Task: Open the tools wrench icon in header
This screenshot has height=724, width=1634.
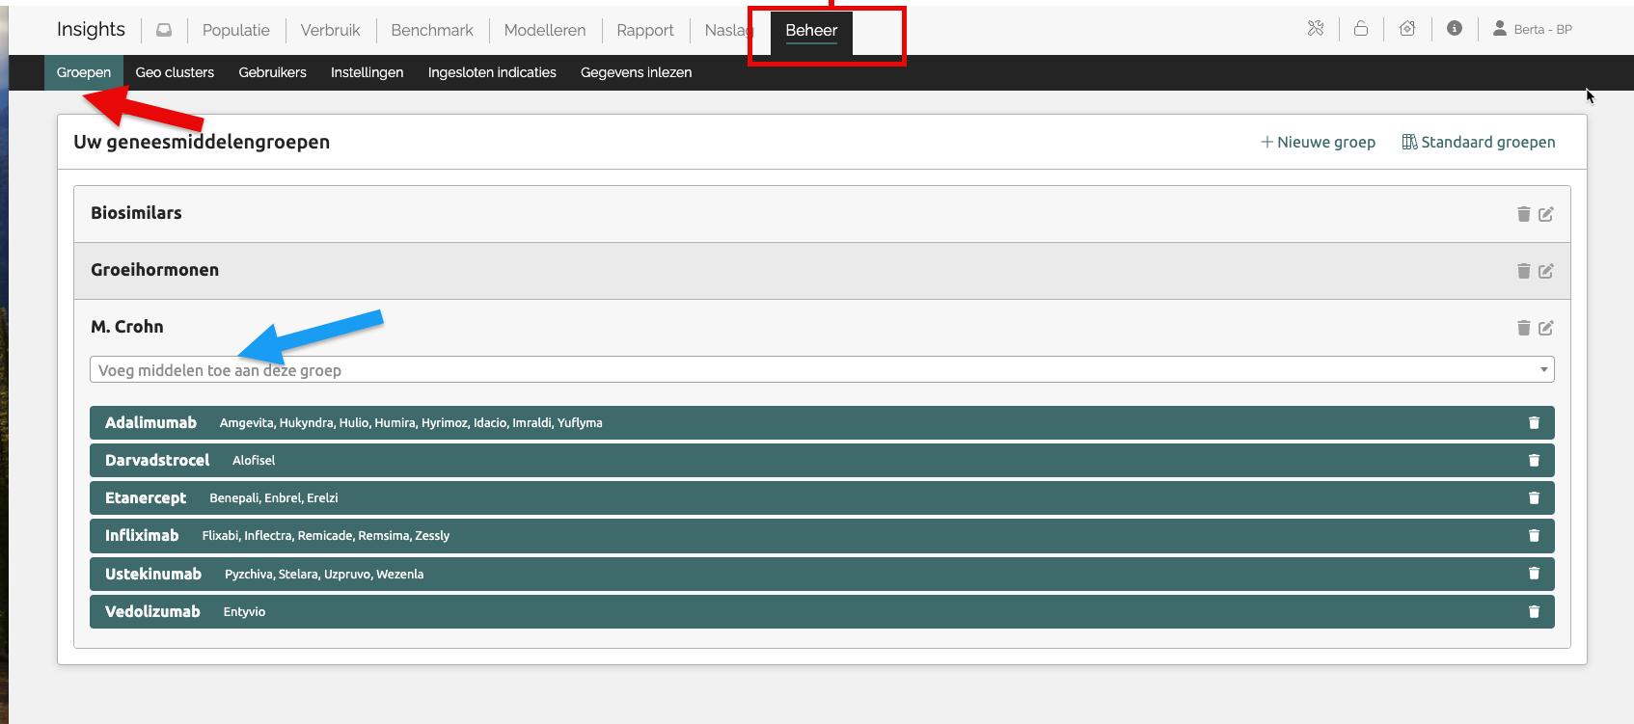Action: (x=1316, y=29)
